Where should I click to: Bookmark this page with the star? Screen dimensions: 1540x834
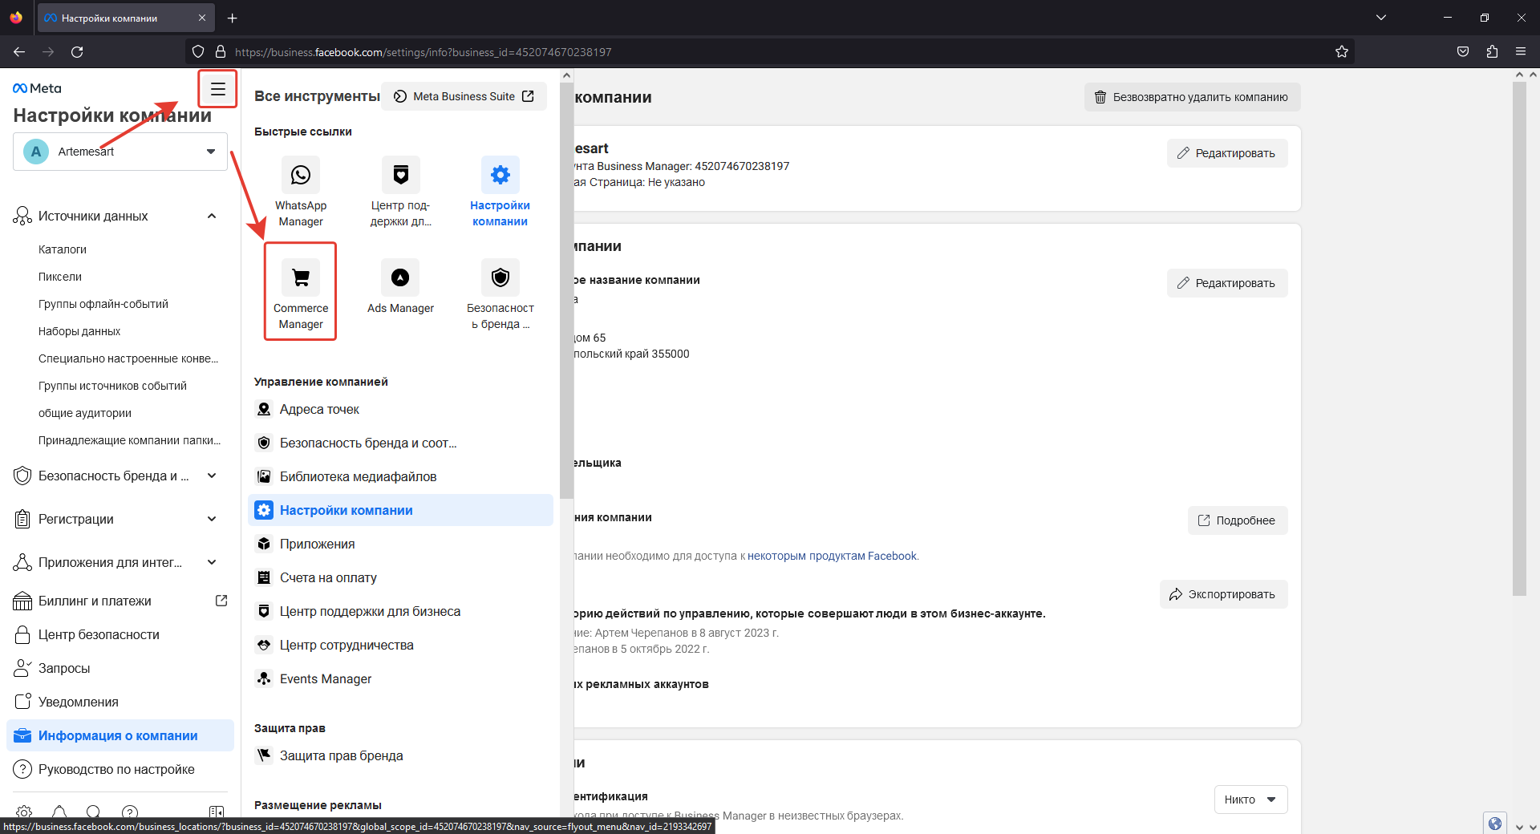1342,52
